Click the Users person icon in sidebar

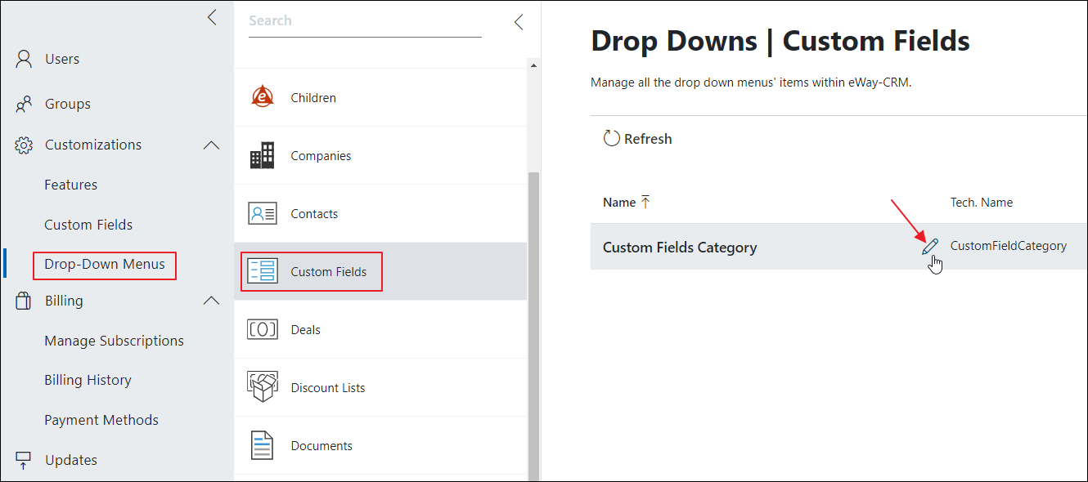click(x=24, y=59)
